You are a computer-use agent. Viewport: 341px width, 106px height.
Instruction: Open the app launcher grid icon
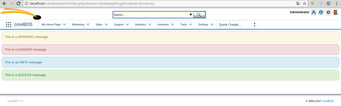click(x=9, y=24)
